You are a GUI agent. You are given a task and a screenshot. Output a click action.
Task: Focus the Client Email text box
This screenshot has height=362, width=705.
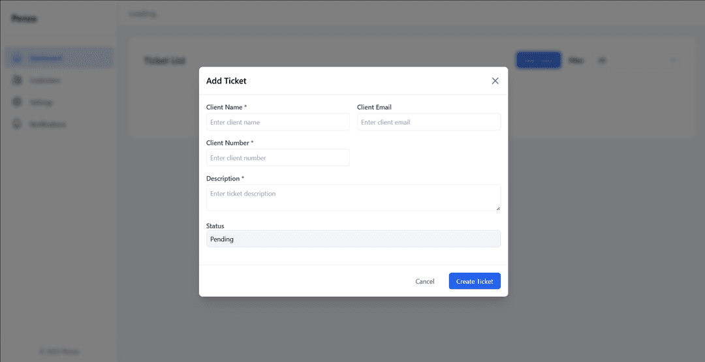428,122
